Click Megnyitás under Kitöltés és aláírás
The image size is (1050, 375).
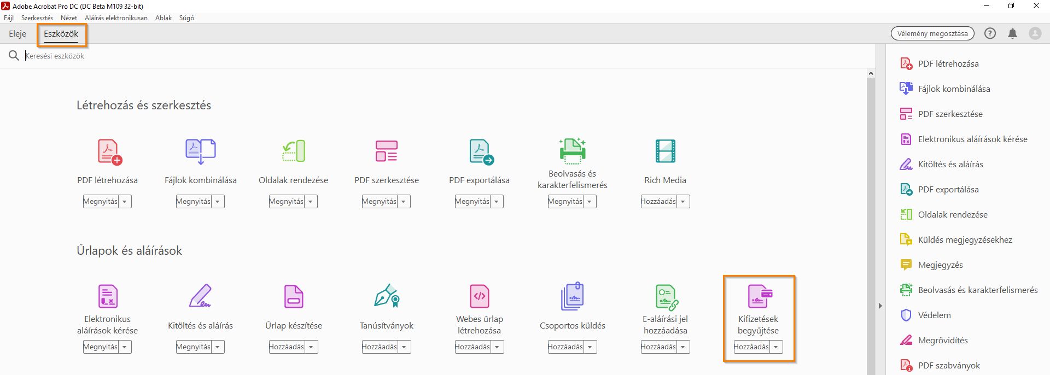click(x=194, y=347)
